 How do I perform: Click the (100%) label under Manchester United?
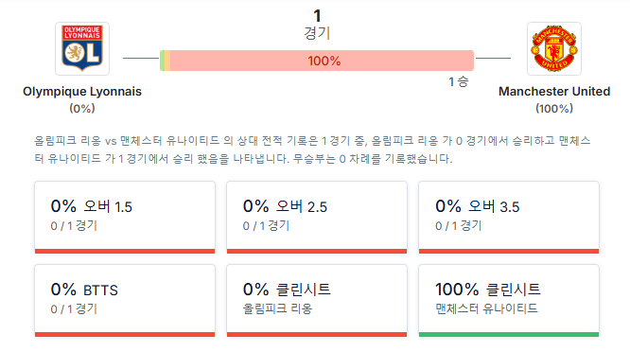tap(554, 109)
